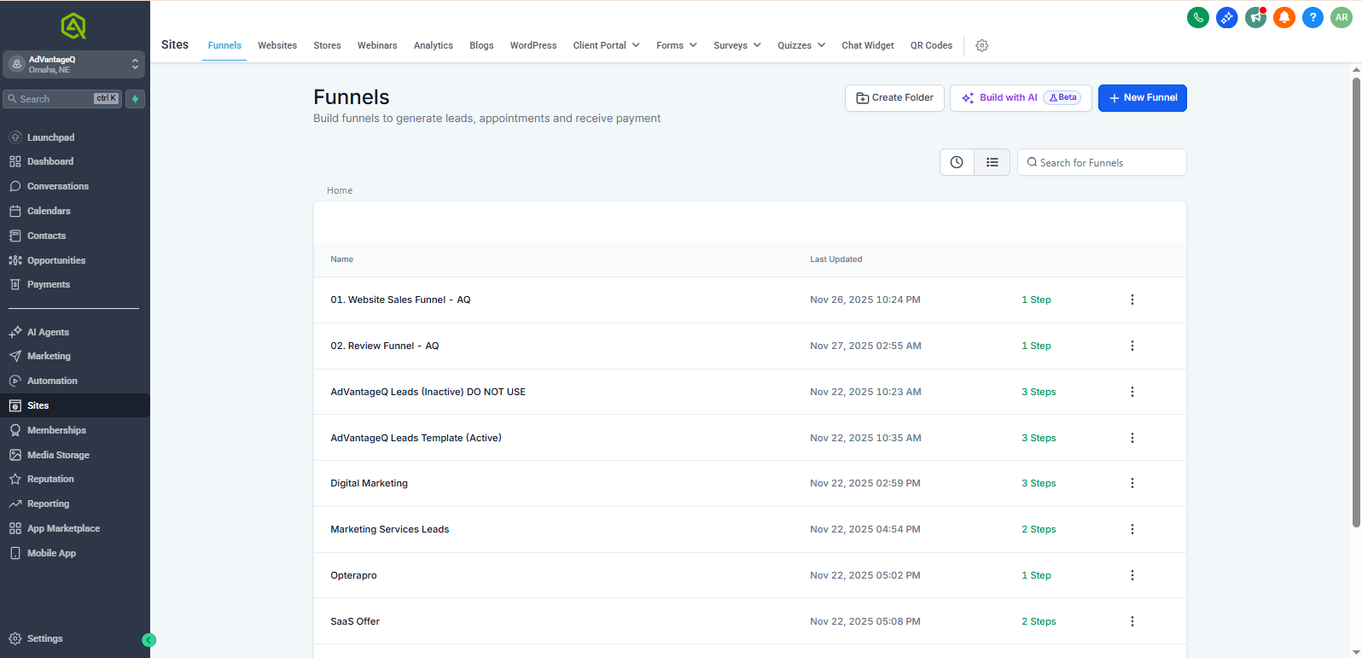This screenshot has height=658, width=1362.
Task: Open the notifications bell icon
Action: tap(1284, 17)
